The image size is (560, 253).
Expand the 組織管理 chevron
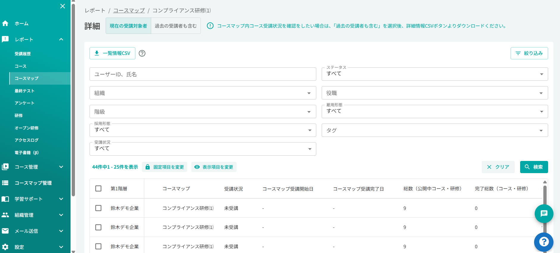[61, 215]
